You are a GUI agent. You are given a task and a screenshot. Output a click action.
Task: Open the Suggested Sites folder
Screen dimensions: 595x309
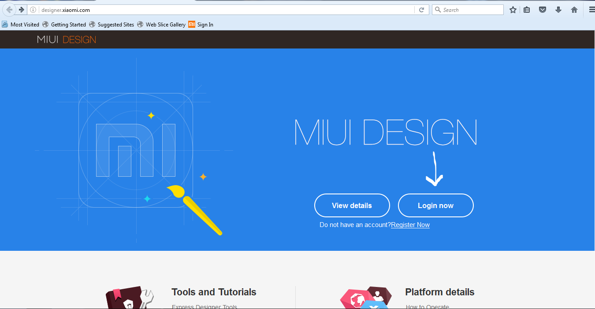point(116,25)
